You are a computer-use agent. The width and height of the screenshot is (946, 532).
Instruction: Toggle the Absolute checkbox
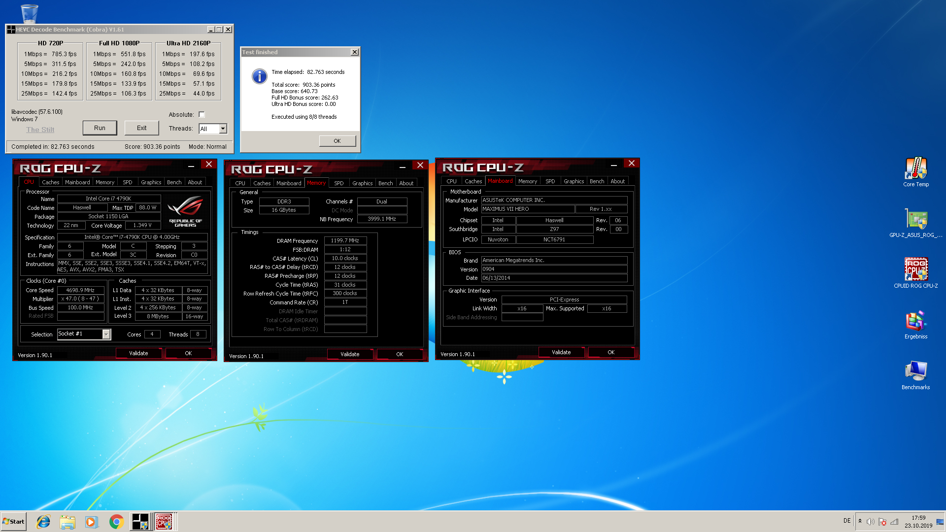[202, 115]
